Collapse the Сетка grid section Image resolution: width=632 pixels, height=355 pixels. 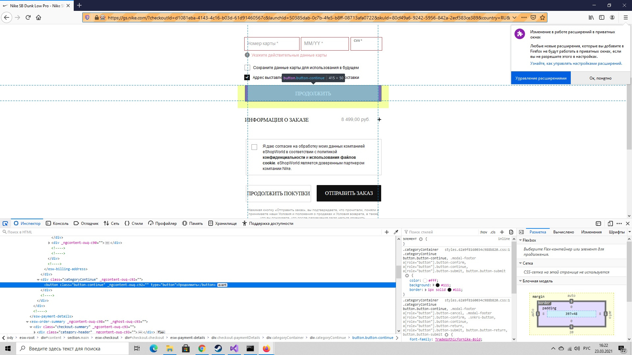[x=520, y=263]
